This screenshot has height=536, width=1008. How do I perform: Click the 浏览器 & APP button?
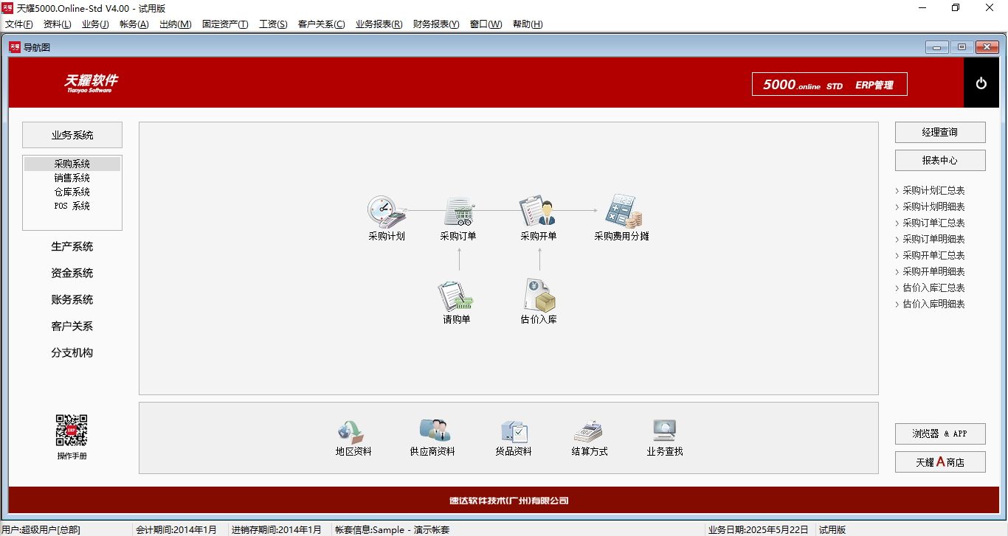[940, 434]
